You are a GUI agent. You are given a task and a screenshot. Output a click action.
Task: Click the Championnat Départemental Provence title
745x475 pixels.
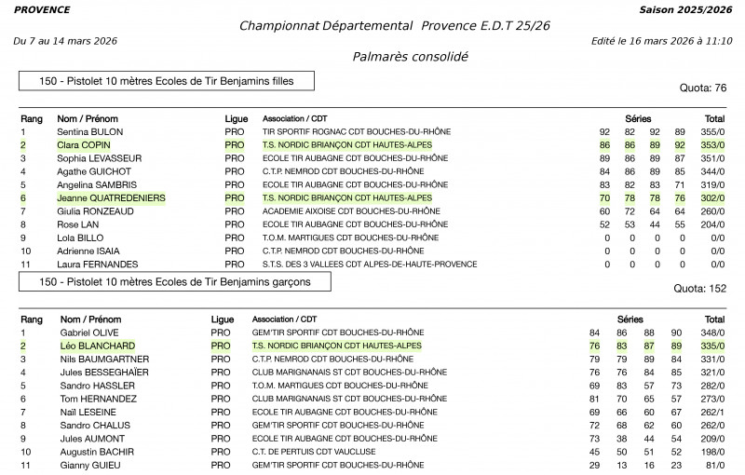click(394, 25)
